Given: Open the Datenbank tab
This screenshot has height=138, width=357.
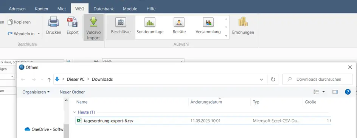Looking at the screenshot, I should 104,9.
